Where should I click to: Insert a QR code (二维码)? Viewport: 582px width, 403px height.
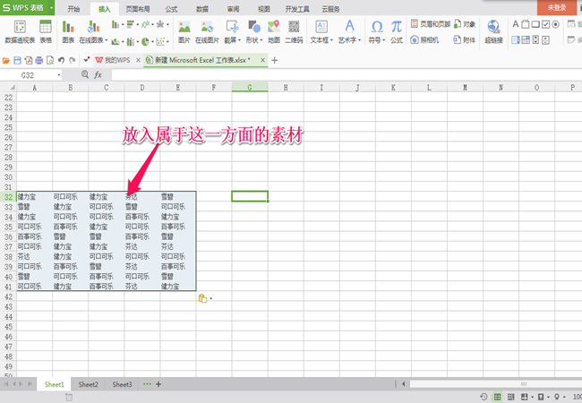[x=294, y=32]
